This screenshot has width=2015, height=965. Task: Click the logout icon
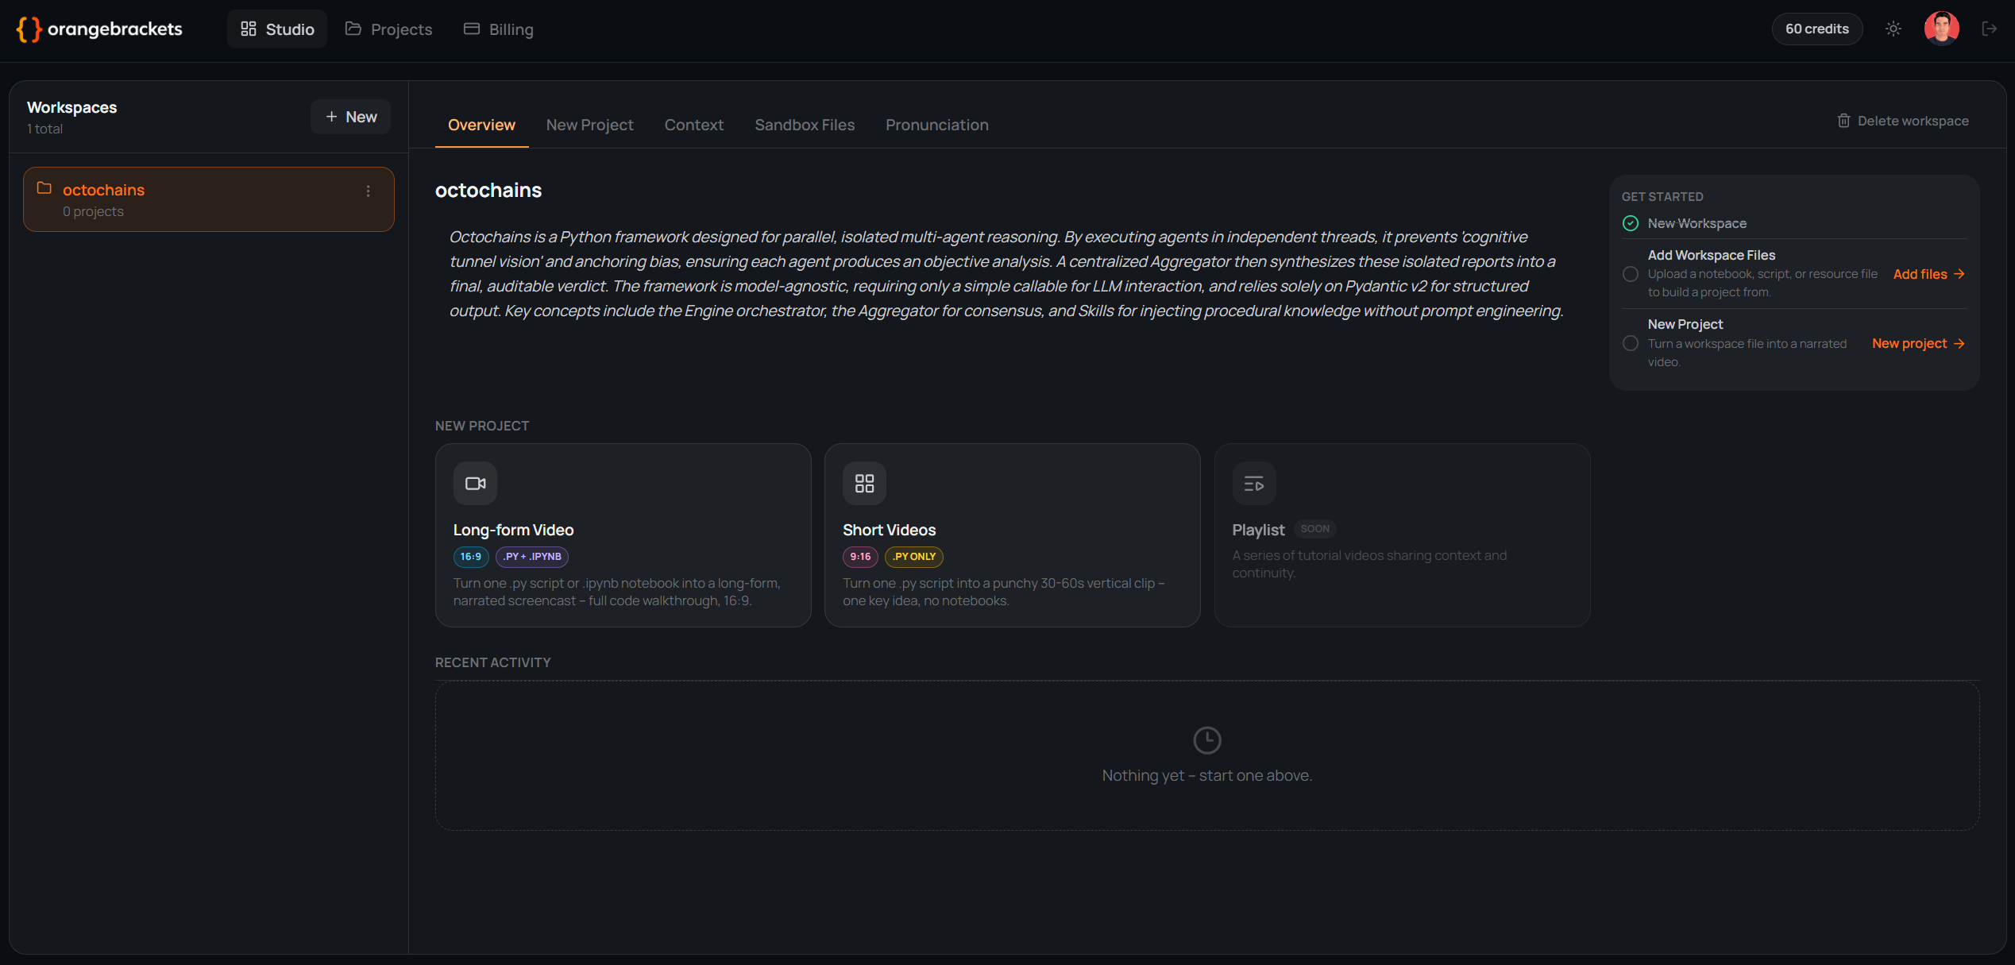[1990, 29]
